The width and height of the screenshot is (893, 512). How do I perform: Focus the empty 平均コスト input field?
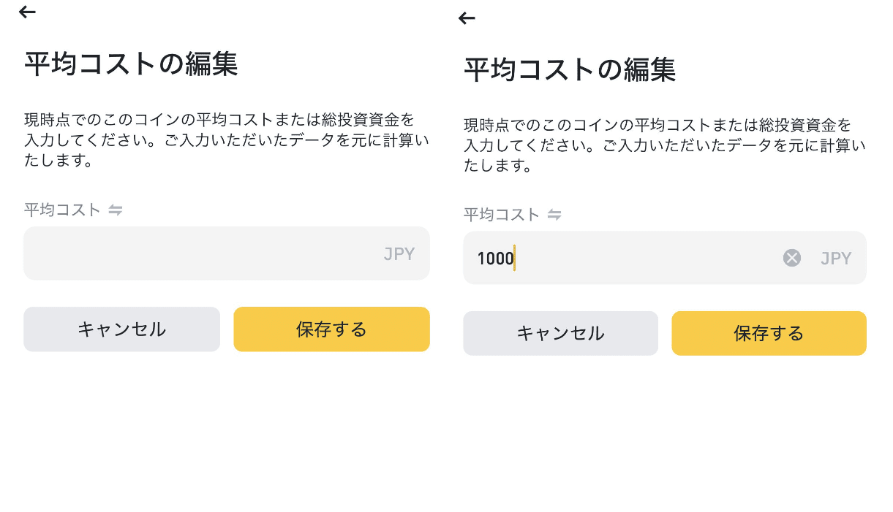227,253
